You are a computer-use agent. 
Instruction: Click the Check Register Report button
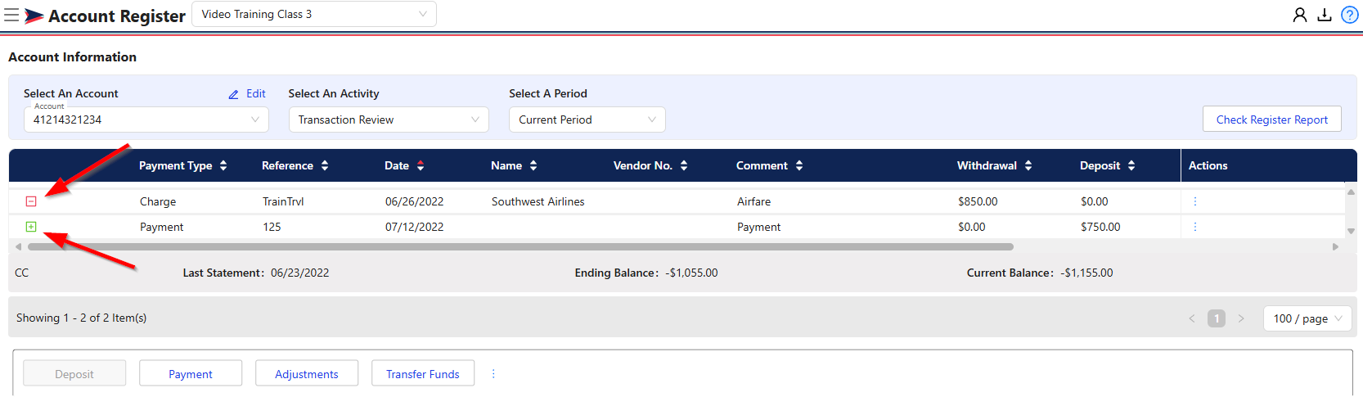coord(1271,120)
